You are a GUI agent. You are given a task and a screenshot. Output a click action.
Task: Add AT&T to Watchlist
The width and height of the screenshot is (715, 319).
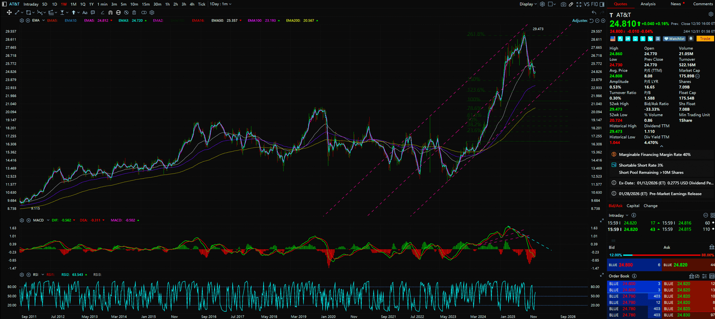[674, 39]
